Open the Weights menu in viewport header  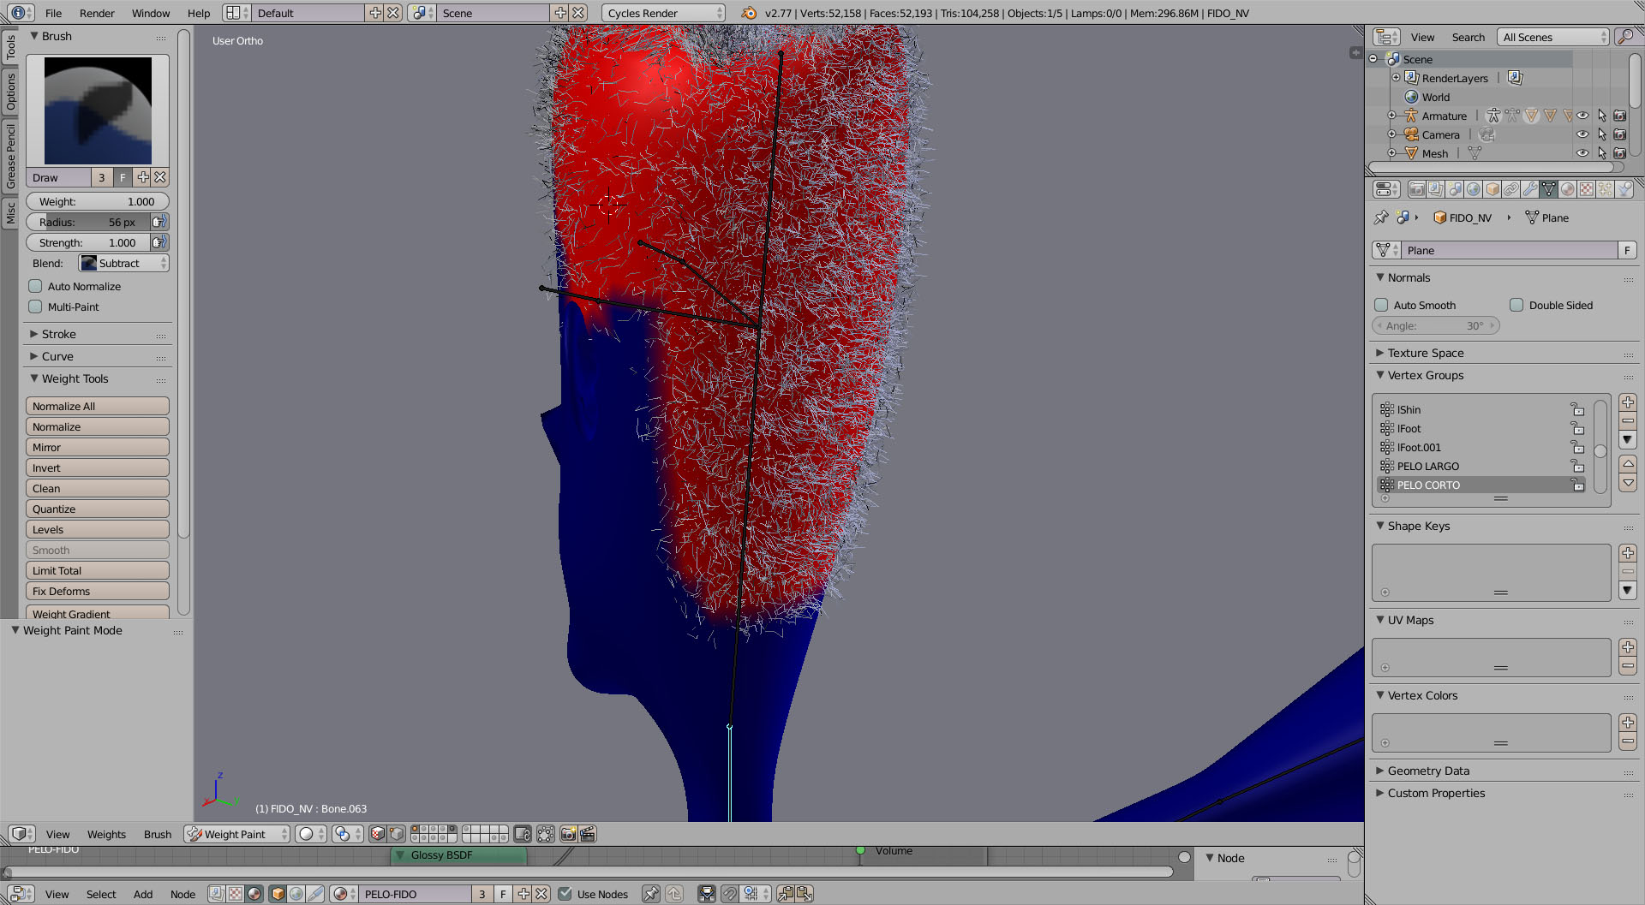point(106,834)
